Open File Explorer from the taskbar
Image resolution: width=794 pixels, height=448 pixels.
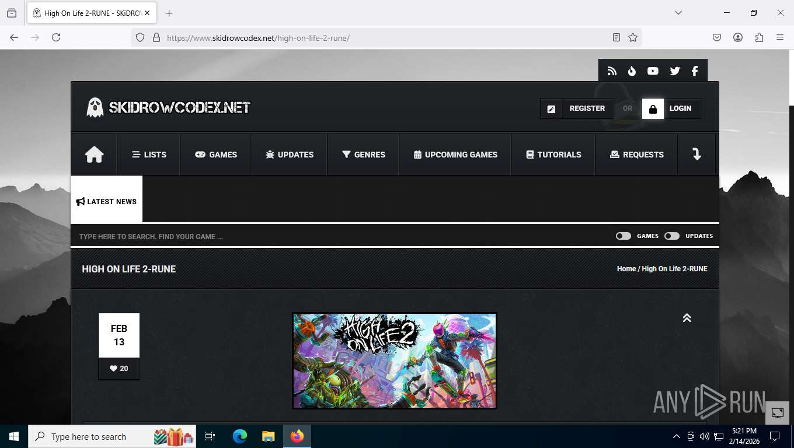click(x=268, y=436)
